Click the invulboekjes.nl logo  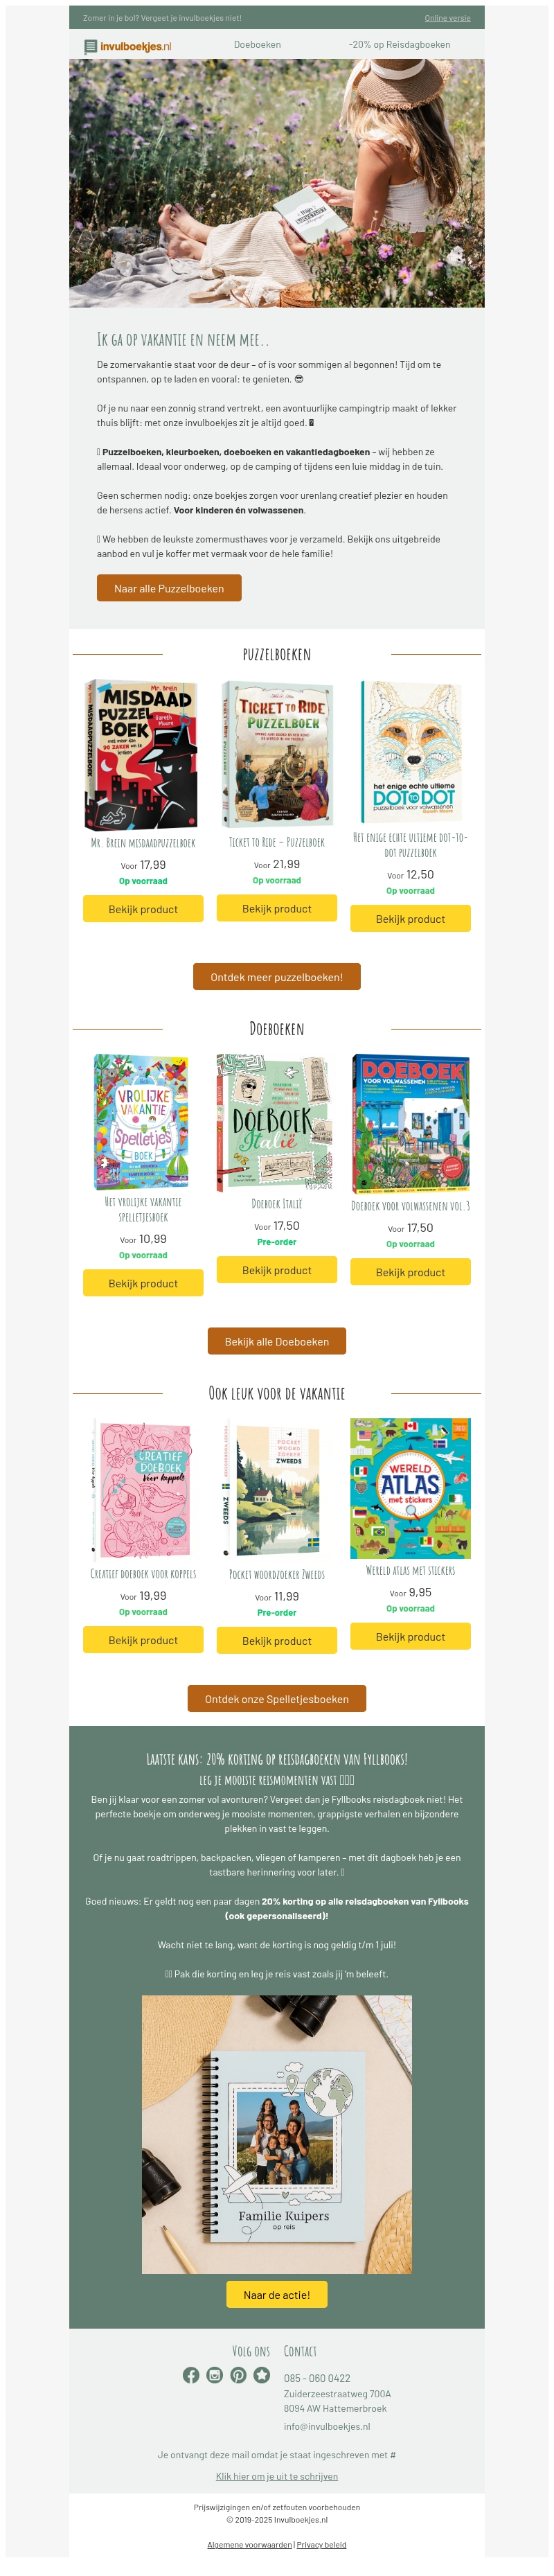128,46
